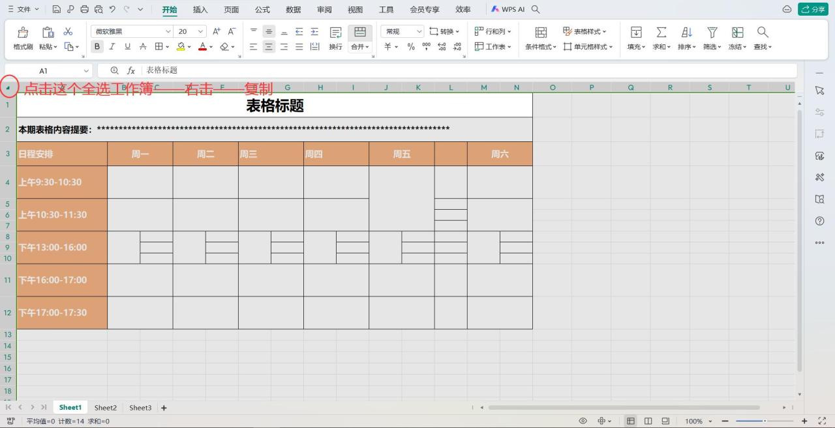Click the save icon in quick access bar

tap(56, 9)
